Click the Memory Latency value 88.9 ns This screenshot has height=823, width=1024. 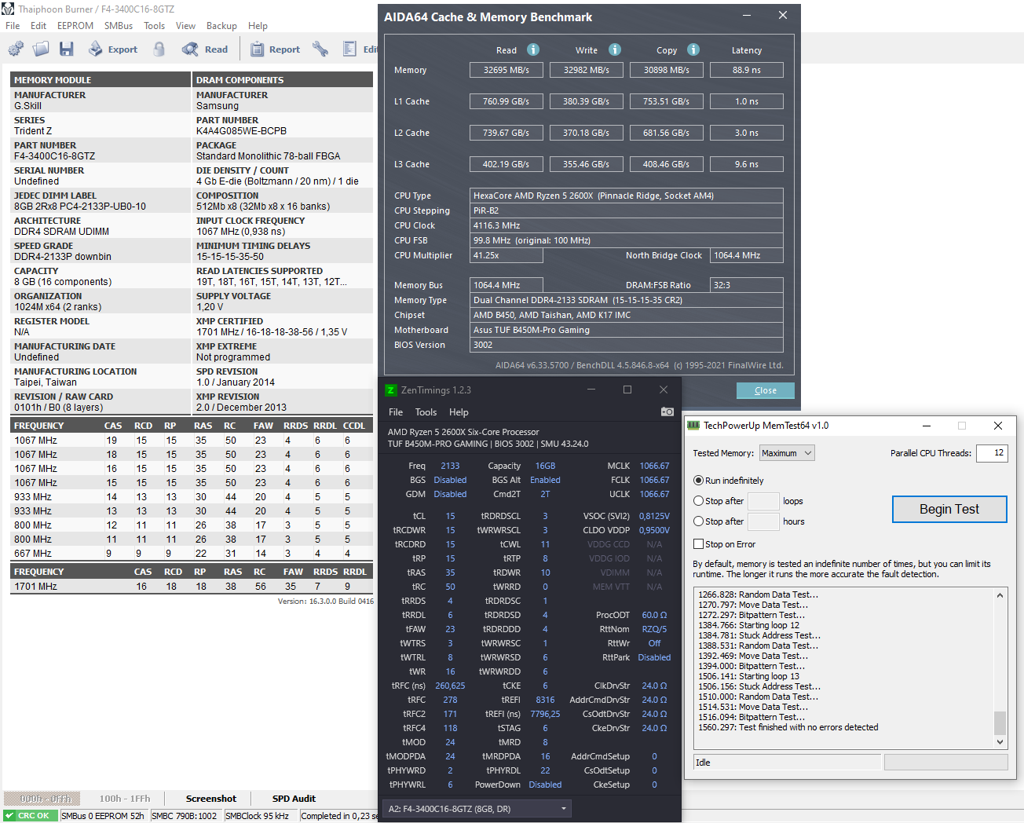pos(747,70)
